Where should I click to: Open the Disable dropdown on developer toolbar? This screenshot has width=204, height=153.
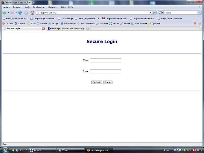click(x=8, y=23)
